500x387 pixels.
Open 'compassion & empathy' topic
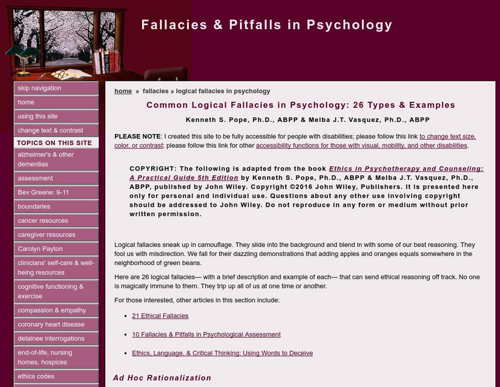56,310
